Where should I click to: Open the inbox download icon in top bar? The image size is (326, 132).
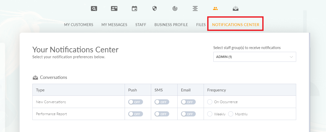click(x=236, y=9)
